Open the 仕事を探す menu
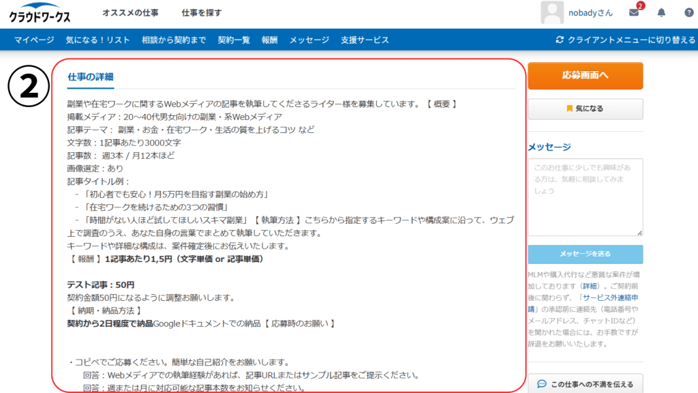Image resolution: width=698 pixels, height=393 pixels. tap(202, 13)
